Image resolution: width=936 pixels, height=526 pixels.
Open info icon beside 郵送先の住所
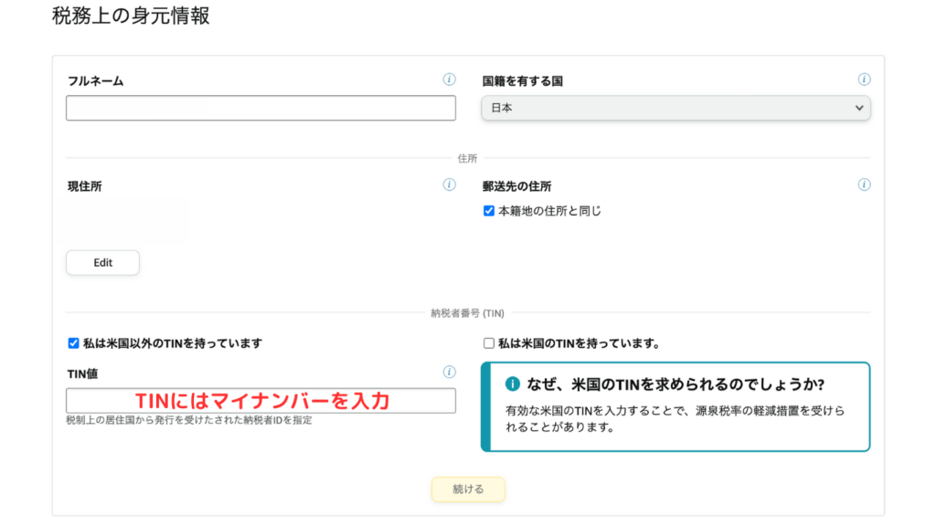pos(864,184)
